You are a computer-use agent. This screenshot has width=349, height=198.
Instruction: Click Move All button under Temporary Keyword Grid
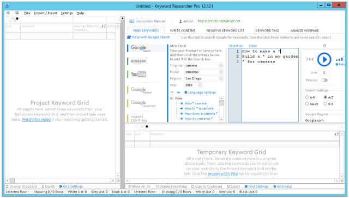click(140, 187)
